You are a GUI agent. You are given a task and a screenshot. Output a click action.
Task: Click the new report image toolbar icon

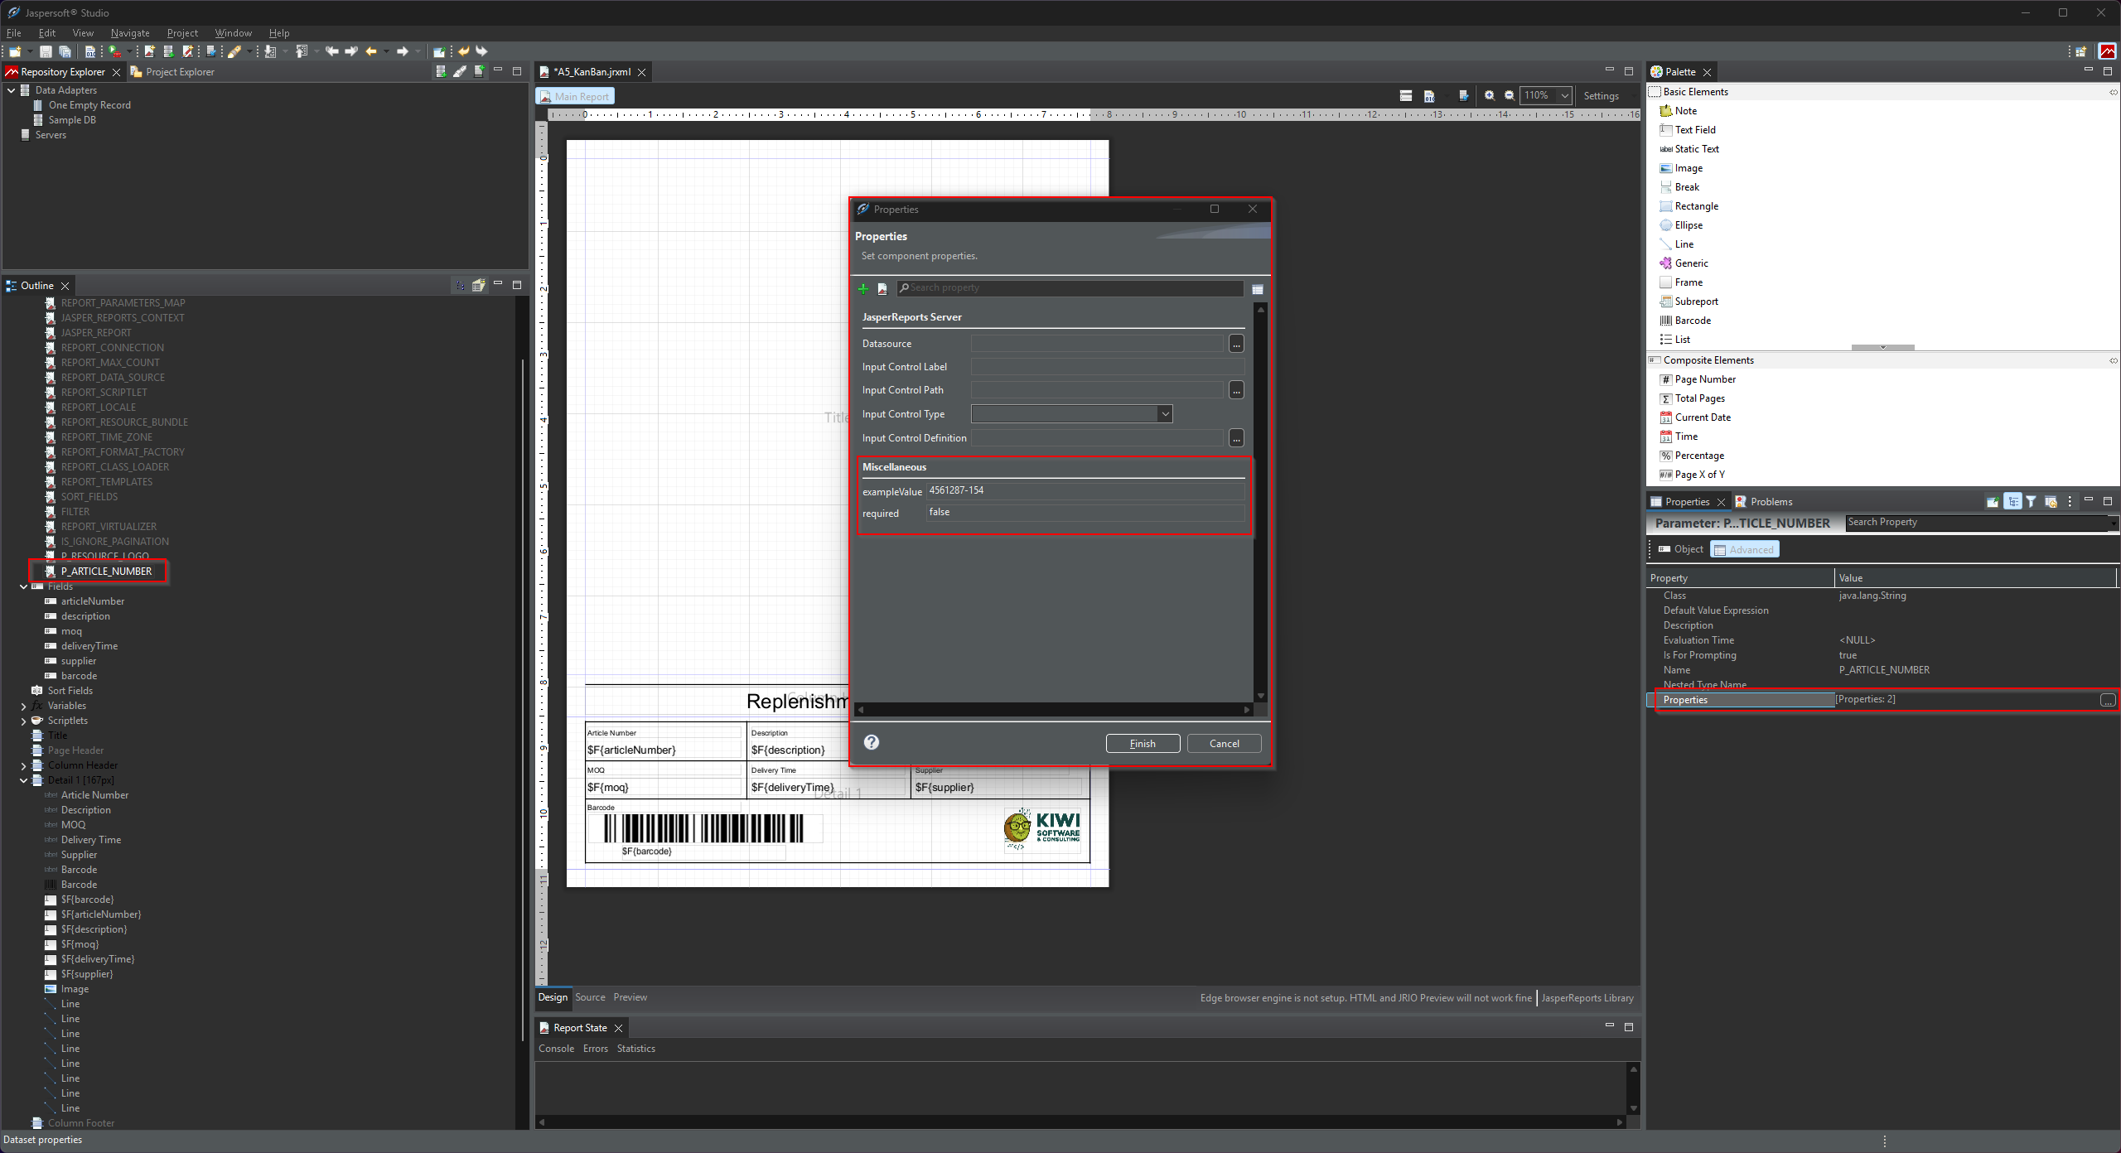click(x=150, y=51)
